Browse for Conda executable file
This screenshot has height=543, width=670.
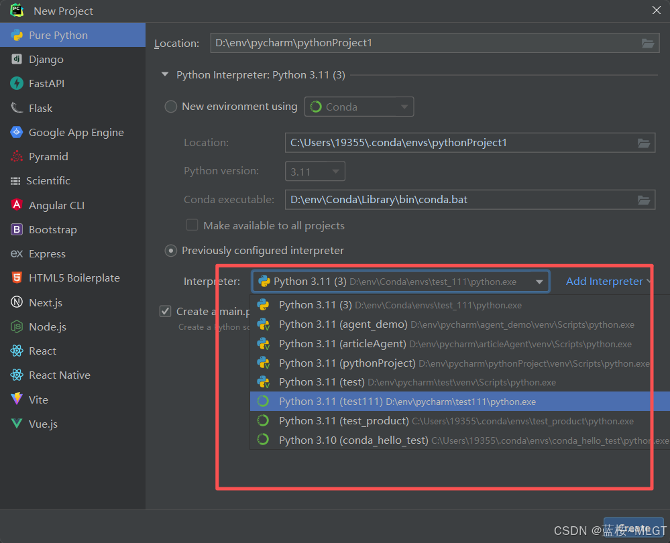643,200
